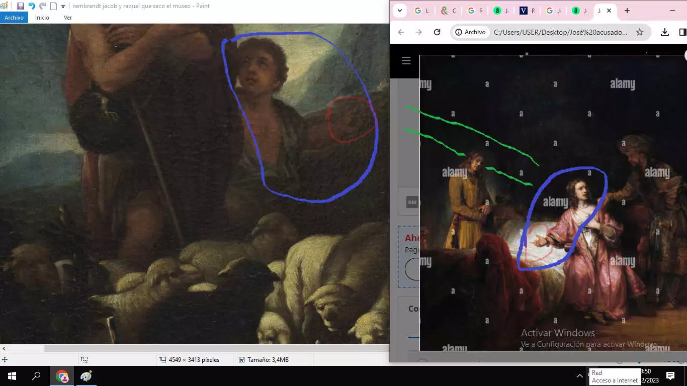Switch to Google tab labeled R

tap(475, 11)
